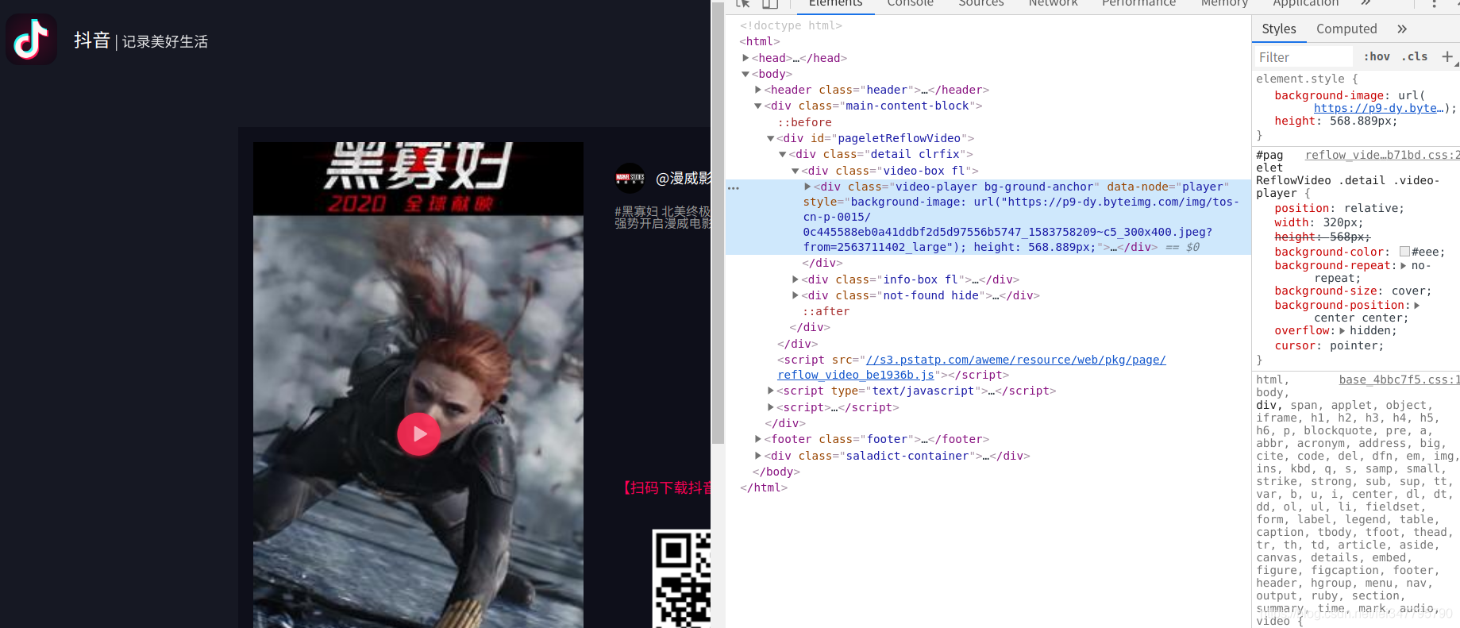Screen dimensions: 1460x628
Task: Toggle the :hov element state button
Action: [x=1377, y=56]
